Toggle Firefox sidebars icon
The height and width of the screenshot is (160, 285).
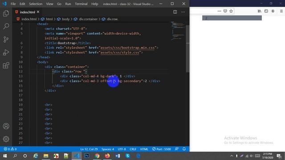[x=266, y=11]
